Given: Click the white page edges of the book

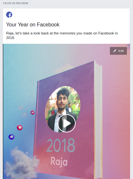Looking at the screenshot, I should (x=98, y=120).
